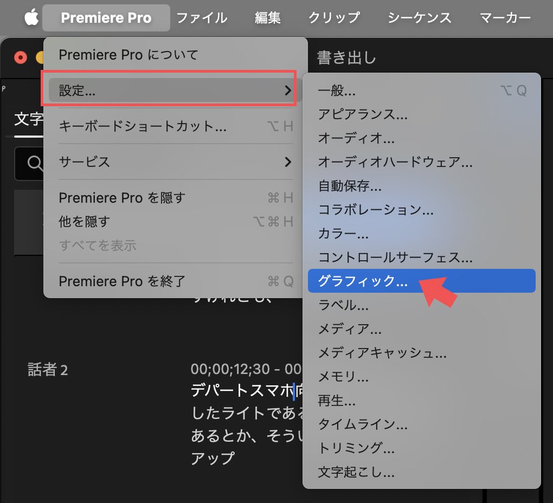Open トリミング... settings
The image size is (553, 503).
point(421,448)
